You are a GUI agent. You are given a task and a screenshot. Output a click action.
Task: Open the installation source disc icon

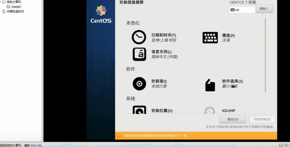coord(139,84)
